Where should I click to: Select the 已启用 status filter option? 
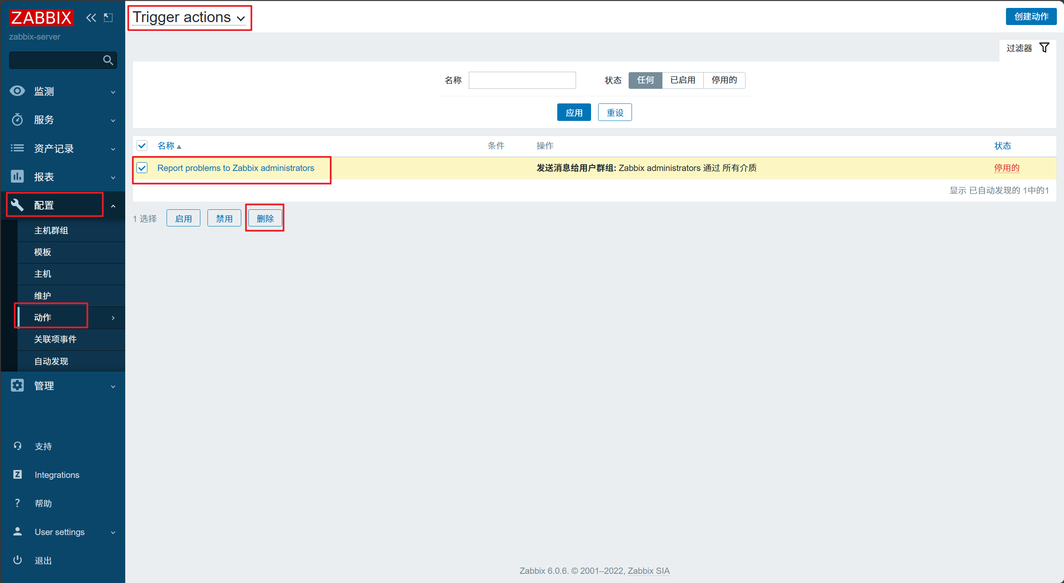pyautogui.click(x=682, y=80)
